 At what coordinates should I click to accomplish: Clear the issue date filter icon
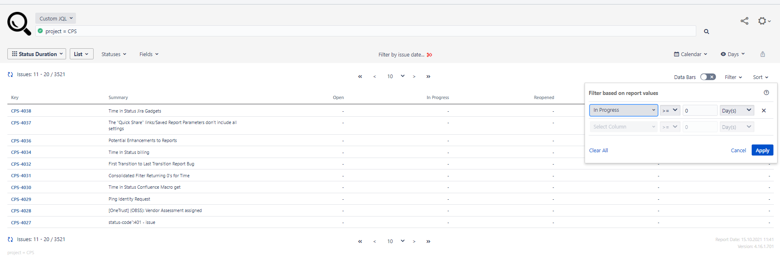pos(429,55)
